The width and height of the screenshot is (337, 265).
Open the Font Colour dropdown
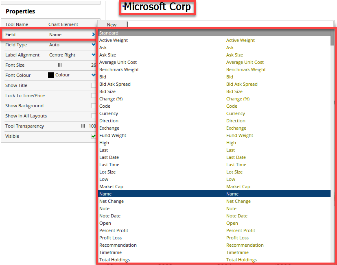pyautogui.click(x=93, y=75)
